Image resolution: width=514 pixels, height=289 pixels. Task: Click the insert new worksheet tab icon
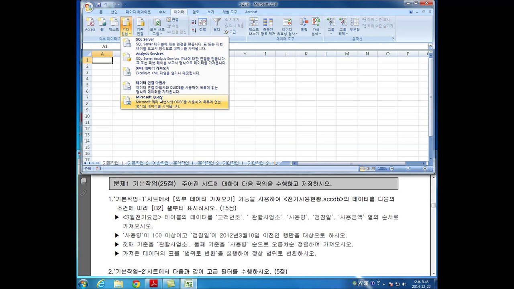(275, 163)
